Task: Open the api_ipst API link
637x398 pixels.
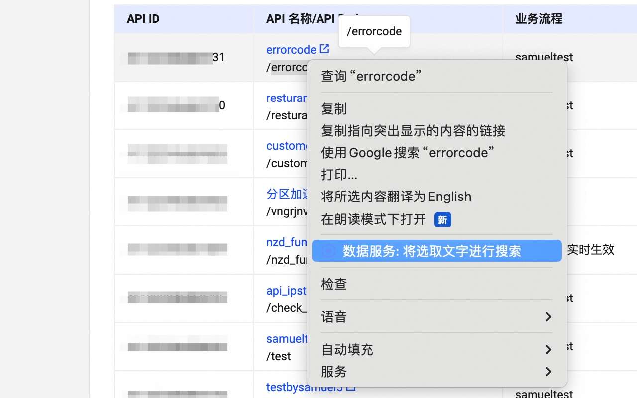Action: coord(287,291)
